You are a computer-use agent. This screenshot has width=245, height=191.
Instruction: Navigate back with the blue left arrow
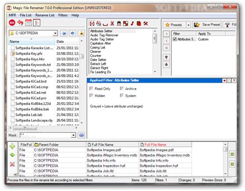[x=64, y=33]
